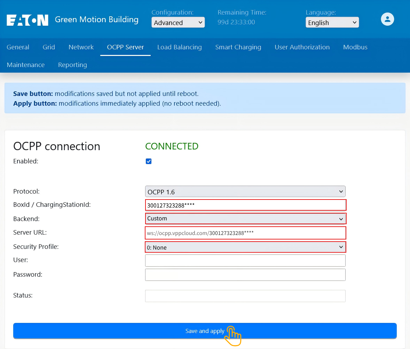This screenshot has height=349, width=410.
Task: Edit the BoxId / ChargingStationId field
Action: [x=245, y=205]
